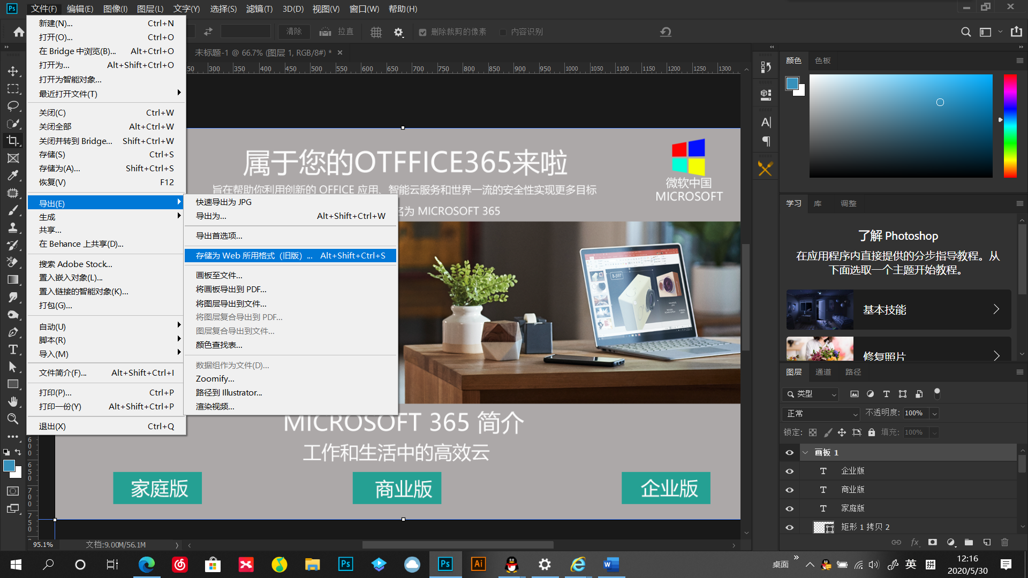
Task: Click the Home icon in options bar
Action: point(19,32)
